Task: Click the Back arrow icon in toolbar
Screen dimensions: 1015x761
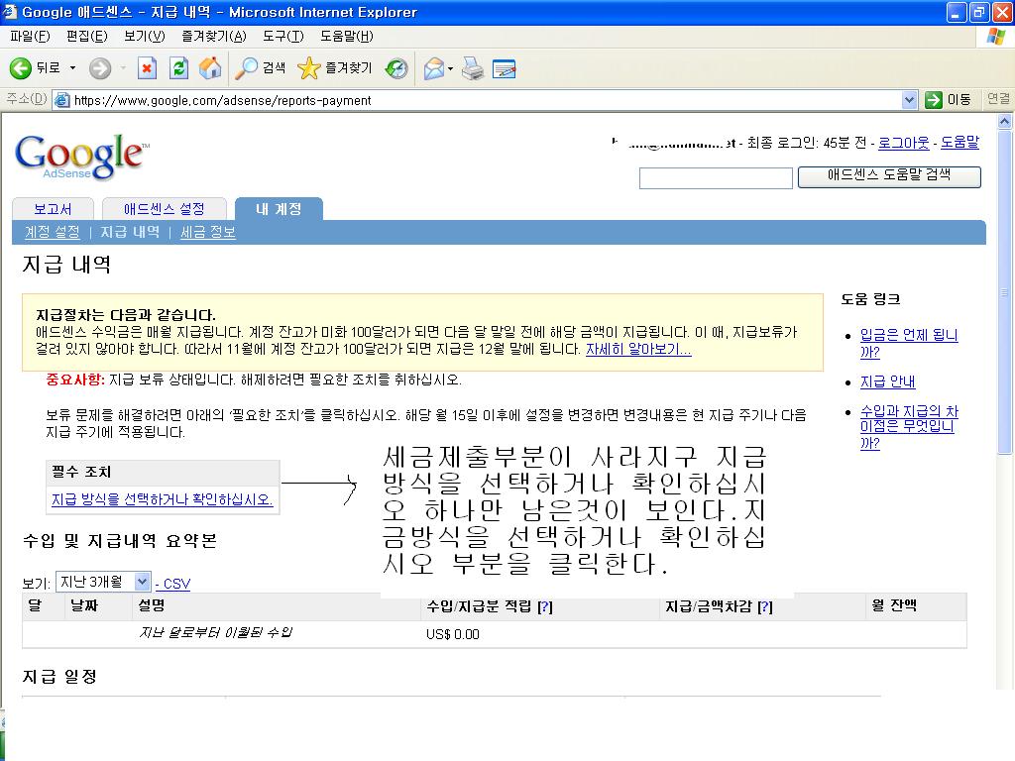Action: click(20, 68)
